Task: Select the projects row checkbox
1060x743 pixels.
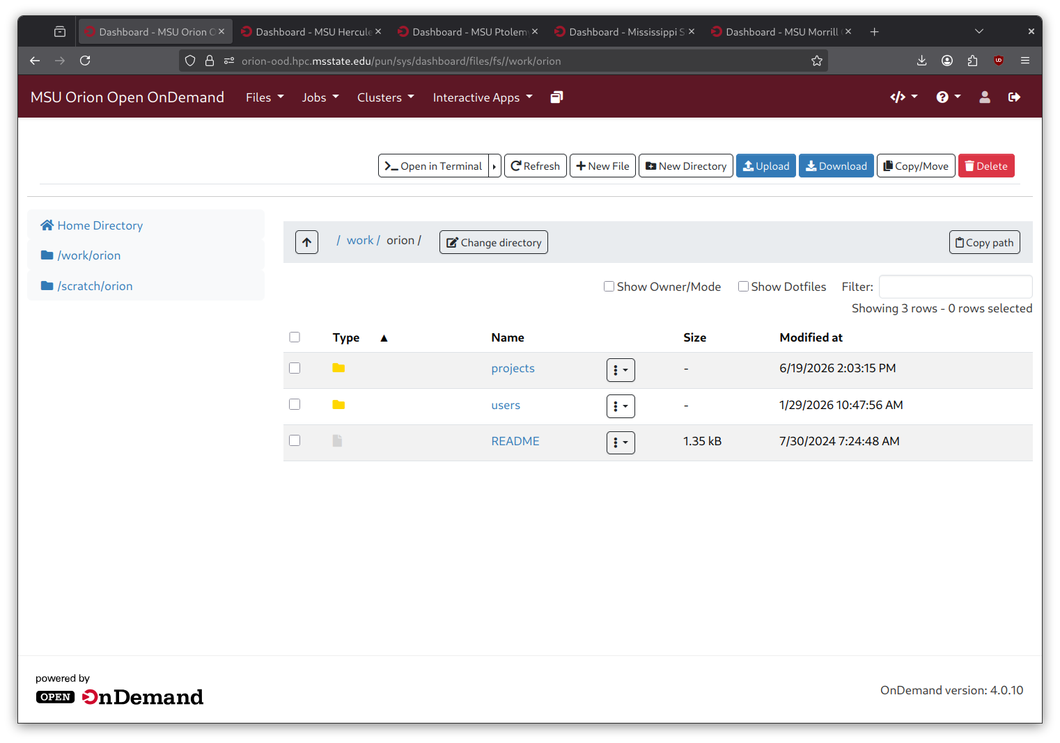Action: tap(295, 368)
